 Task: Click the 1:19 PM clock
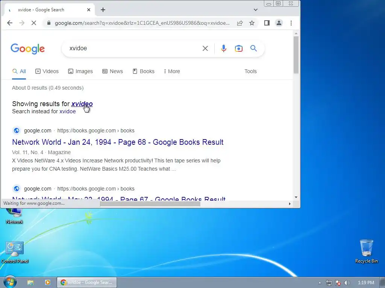coord(366,283)
